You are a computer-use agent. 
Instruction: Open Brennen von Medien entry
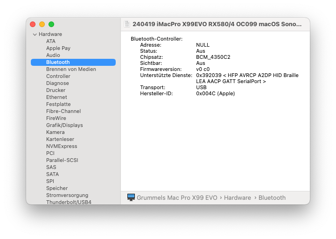point(71,69)
